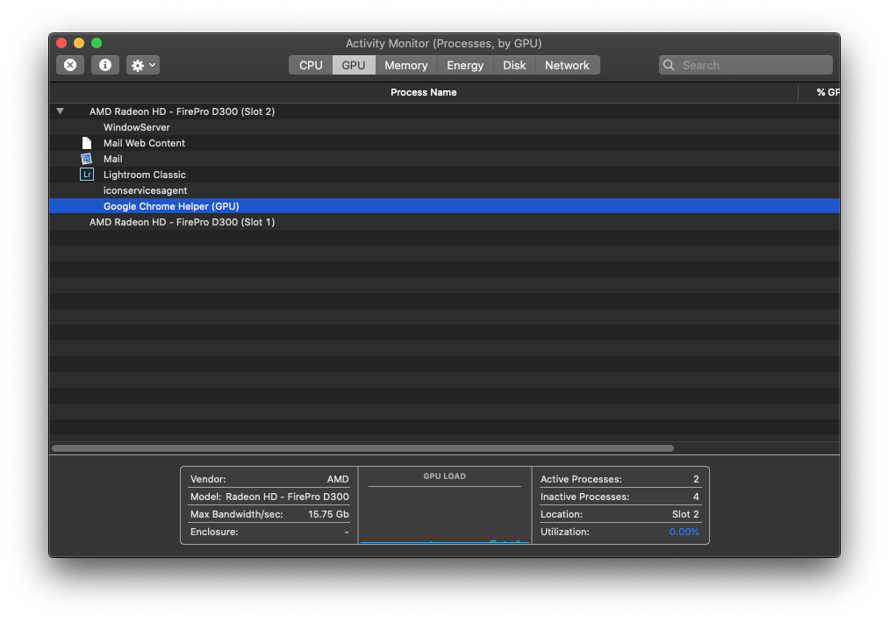Click the search magnifier icon
The image size is (889, 622).
coord(669,65)
